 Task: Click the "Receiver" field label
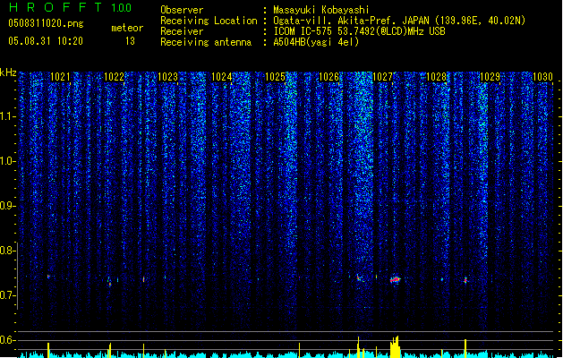pyautogui.click(x=182, y=31)
